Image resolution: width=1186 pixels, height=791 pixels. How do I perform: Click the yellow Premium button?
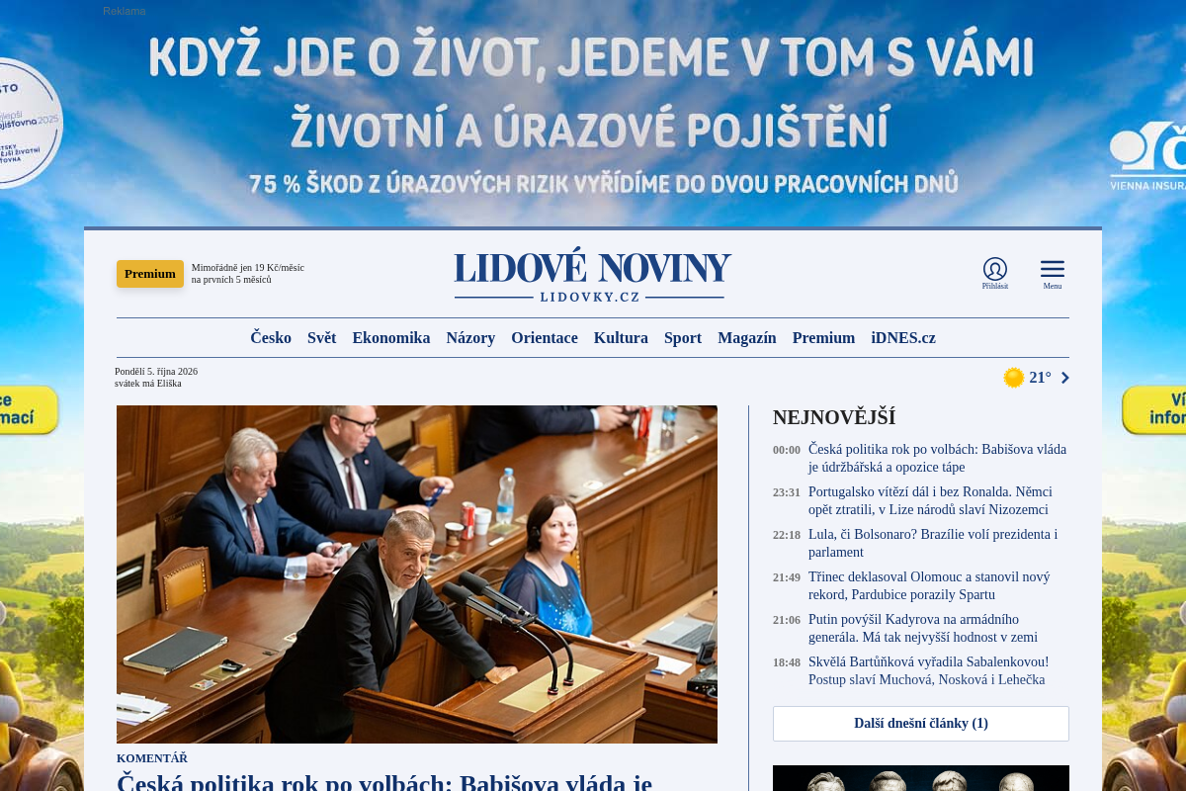[150, 274]
